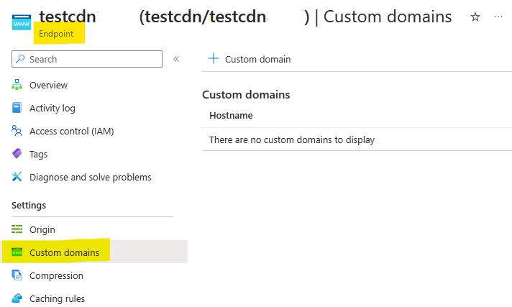
Task: Open Compression settings
Action: pos(56,275)
